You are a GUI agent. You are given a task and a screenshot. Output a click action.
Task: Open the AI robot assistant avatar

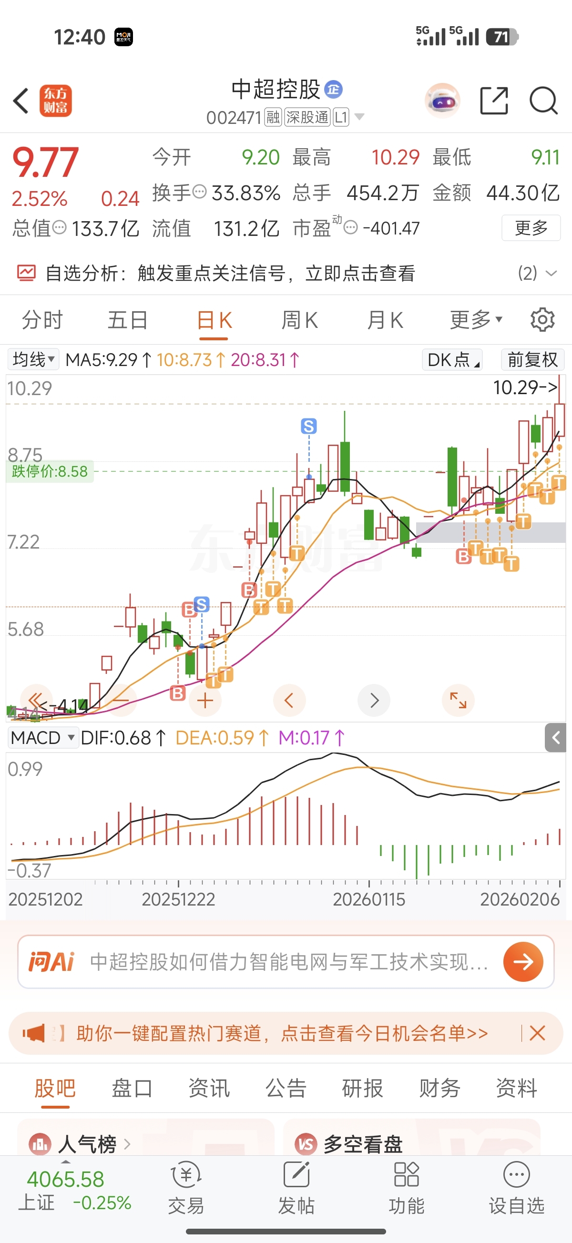tap(442, 101)
